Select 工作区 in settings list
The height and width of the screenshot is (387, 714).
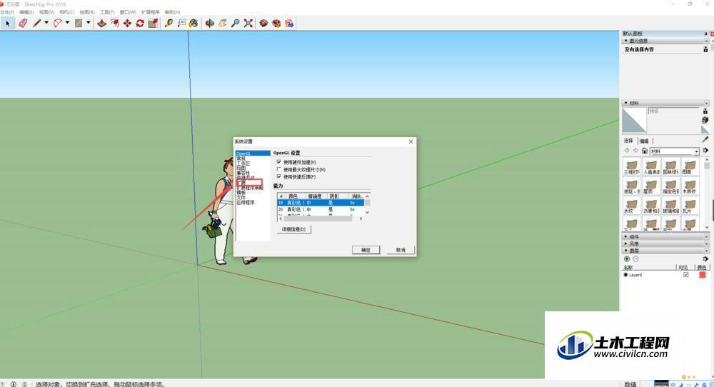[x=243, y=163]
